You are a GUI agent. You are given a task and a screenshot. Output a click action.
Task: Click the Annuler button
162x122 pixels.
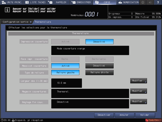coord(124,115)
